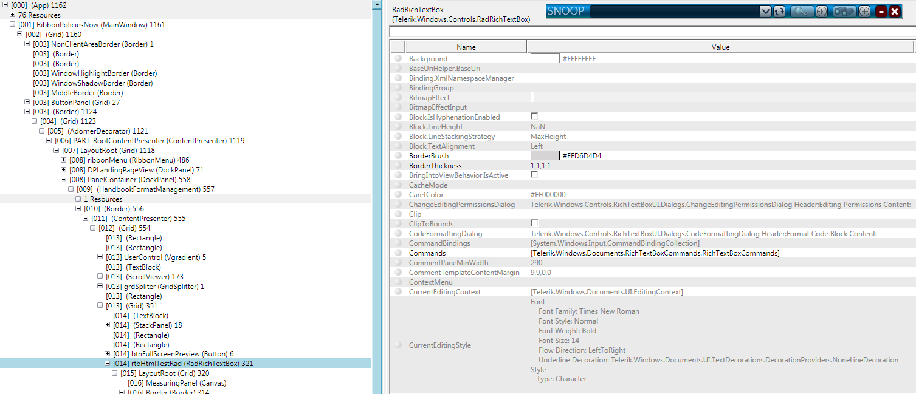Viewport: 916px width, 394px height.
Task: Expand the UserControl (Vgradient) 5 node
Action: click(100, 257)
